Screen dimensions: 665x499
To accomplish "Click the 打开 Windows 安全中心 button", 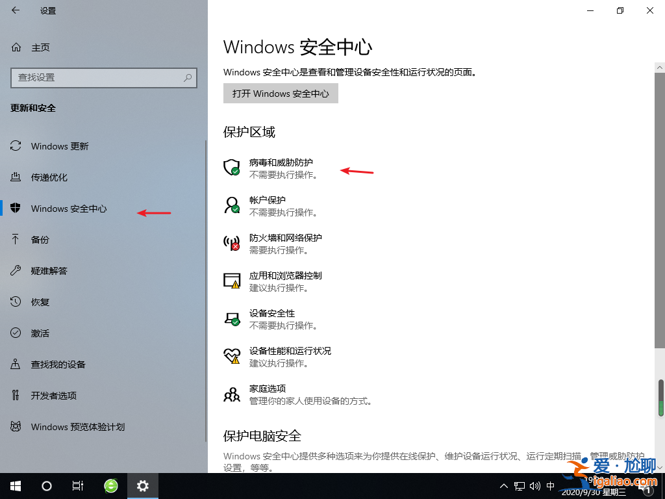I will tap(281, 93).
